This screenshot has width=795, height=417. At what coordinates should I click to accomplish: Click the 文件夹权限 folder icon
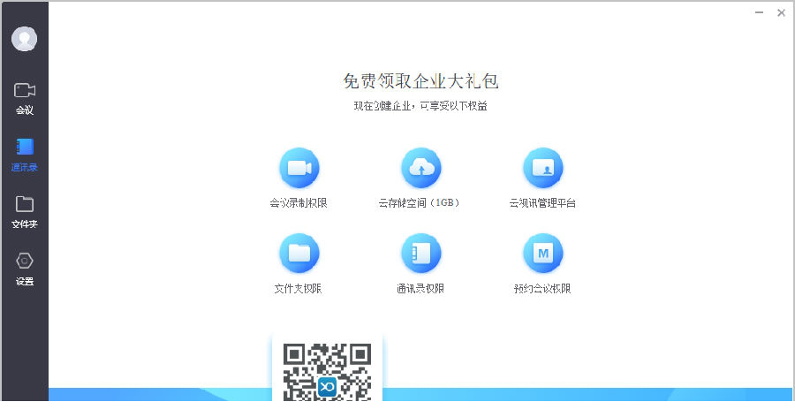[299, 254]
